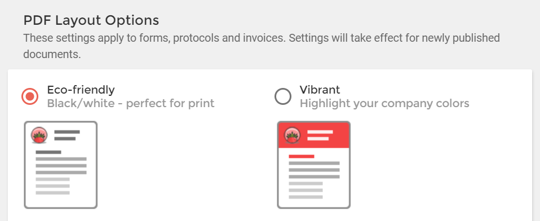
Task: Select the Eco-friendly radio button
Action: tap(30, 96)
